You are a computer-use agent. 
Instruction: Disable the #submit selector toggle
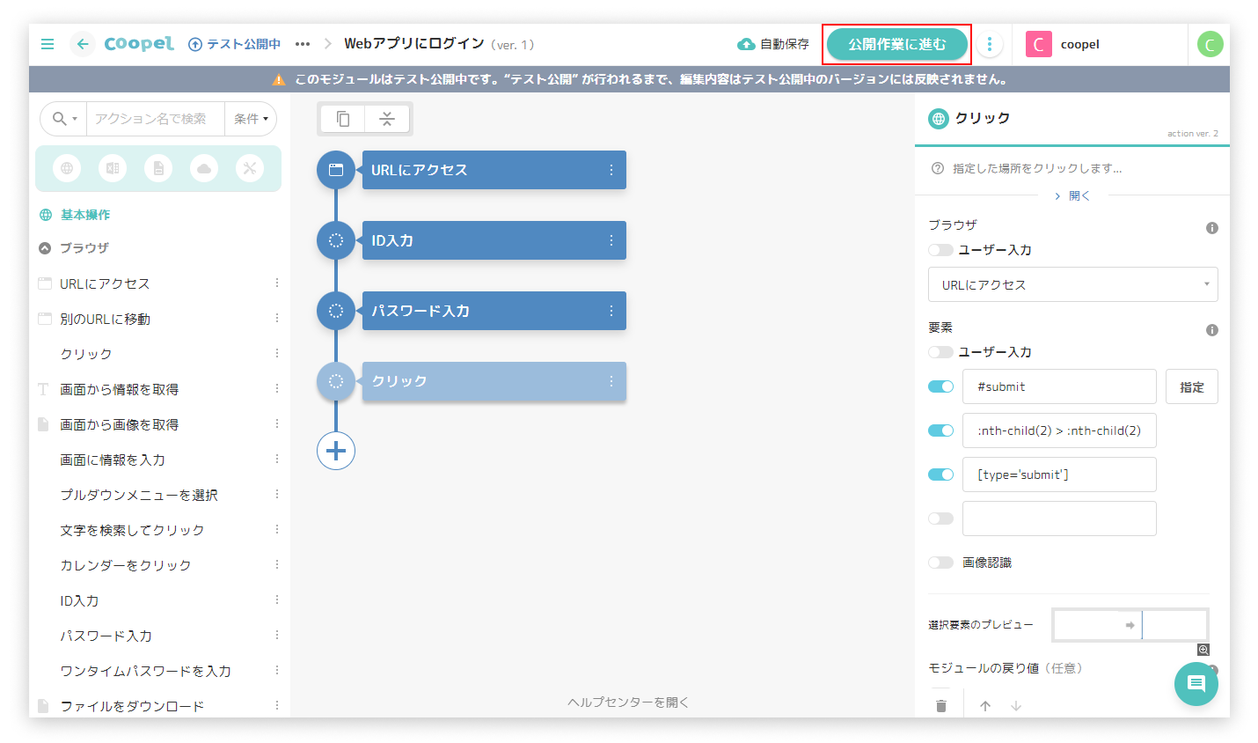pyautogui.click(x=940, y=386)
